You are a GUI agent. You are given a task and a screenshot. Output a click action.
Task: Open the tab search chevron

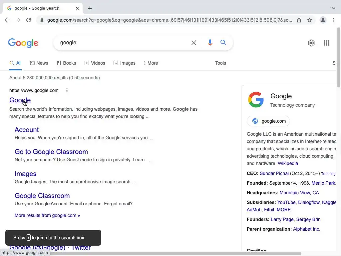click(x=334, y=8)
